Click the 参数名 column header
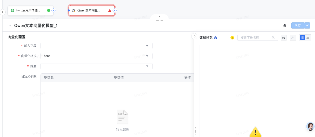Image resolution: width=315 pixels, height=137 pixels. pyautogui.click(x=49, y=78)
